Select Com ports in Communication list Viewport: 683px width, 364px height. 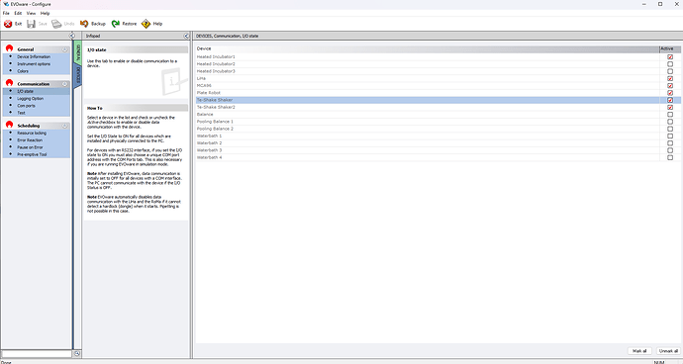coord(26,106)
